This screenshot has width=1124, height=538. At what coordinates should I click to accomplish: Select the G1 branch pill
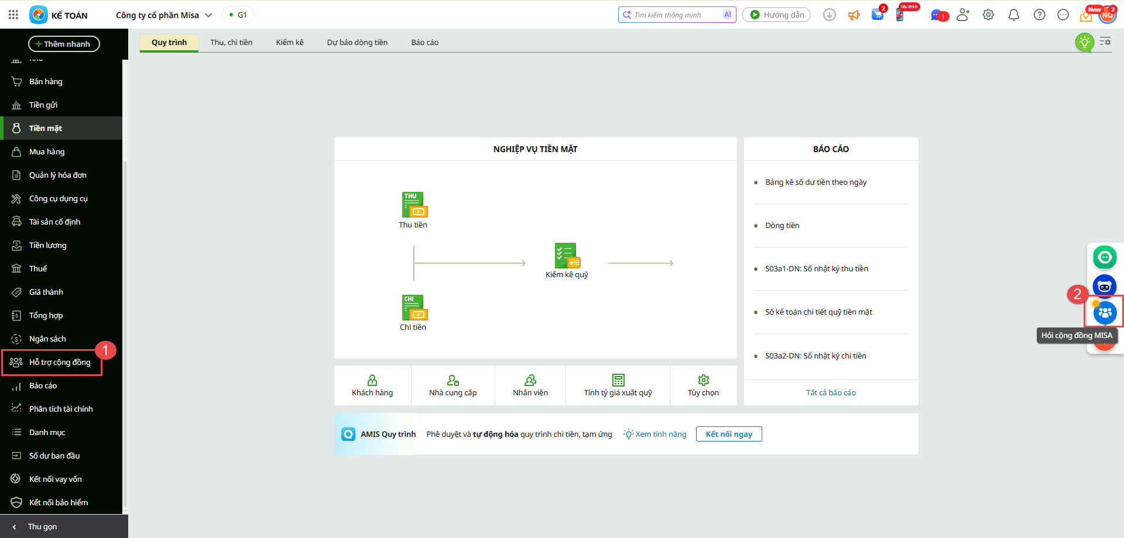point(238,15)
